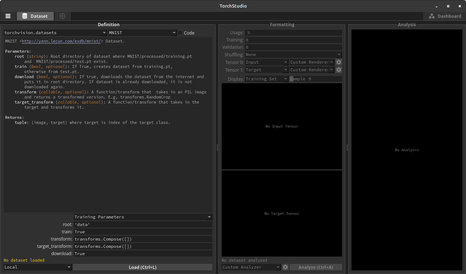Click the Analyze (Ctrl+A) button
The width and height of the screenshot is (466, 274).
click(x=316, y=267)
